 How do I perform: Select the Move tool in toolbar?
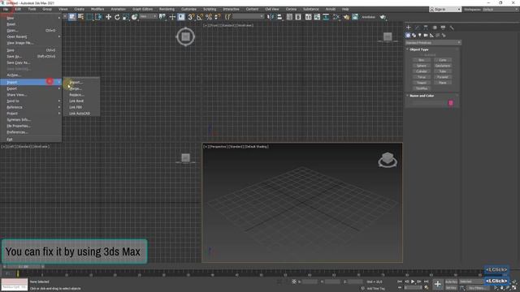(x=108, y=17)
